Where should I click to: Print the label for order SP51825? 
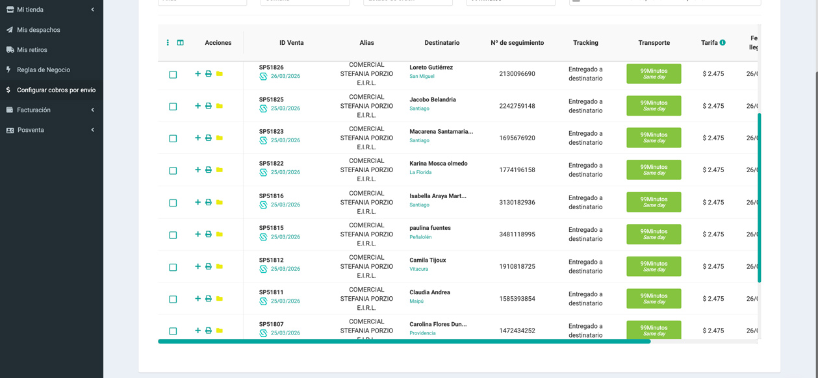pos(209,106)
